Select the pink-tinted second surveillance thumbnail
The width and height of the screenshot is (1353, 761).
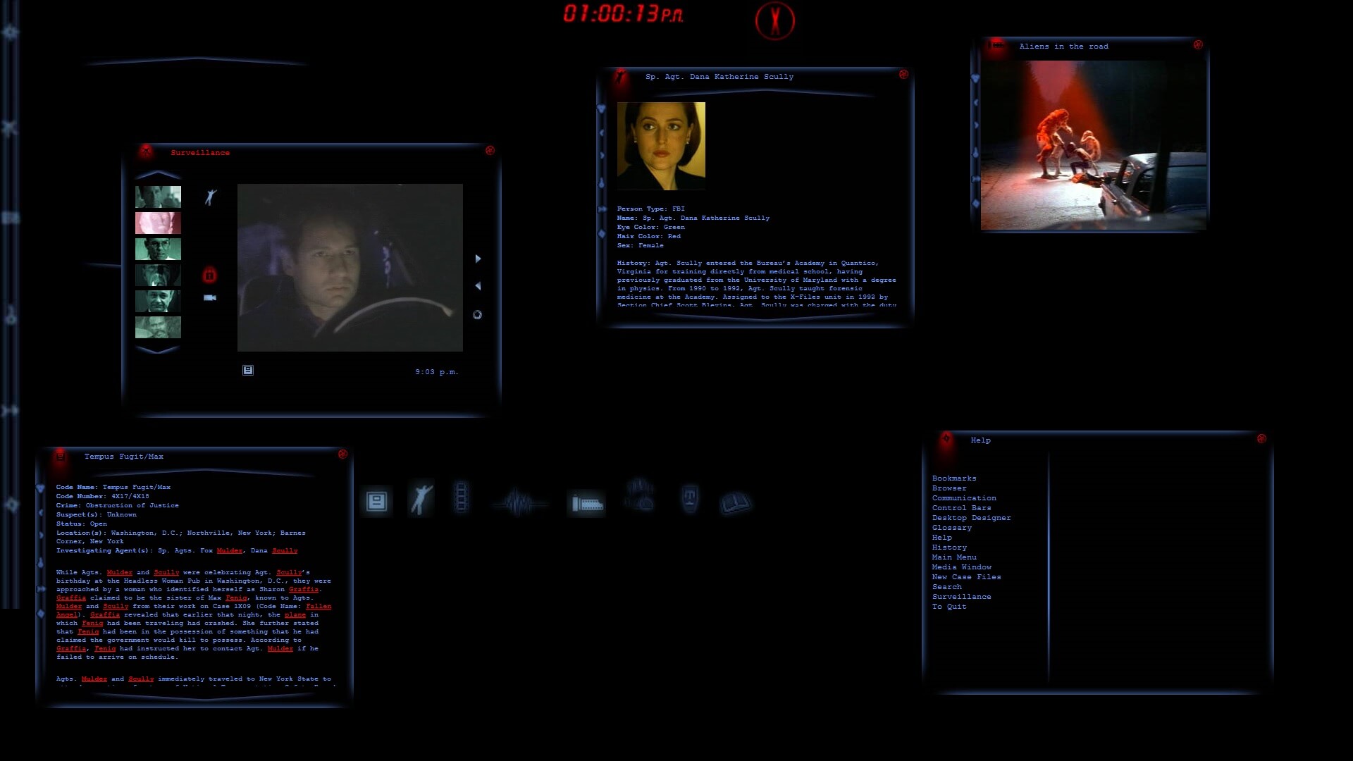(x=158, y=223)
